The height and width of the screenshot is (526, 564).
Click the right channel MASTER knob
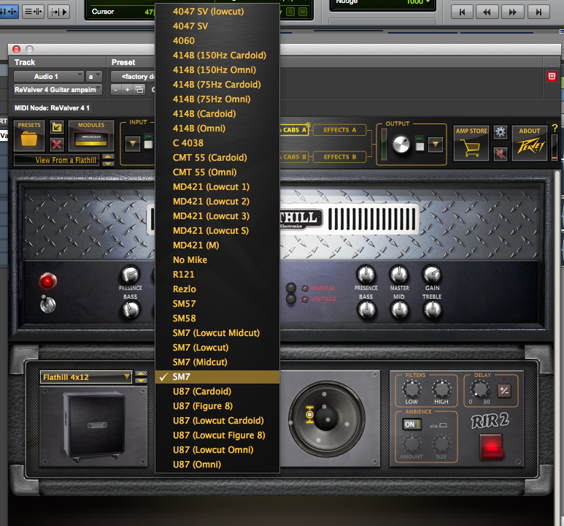pos(399,275)
